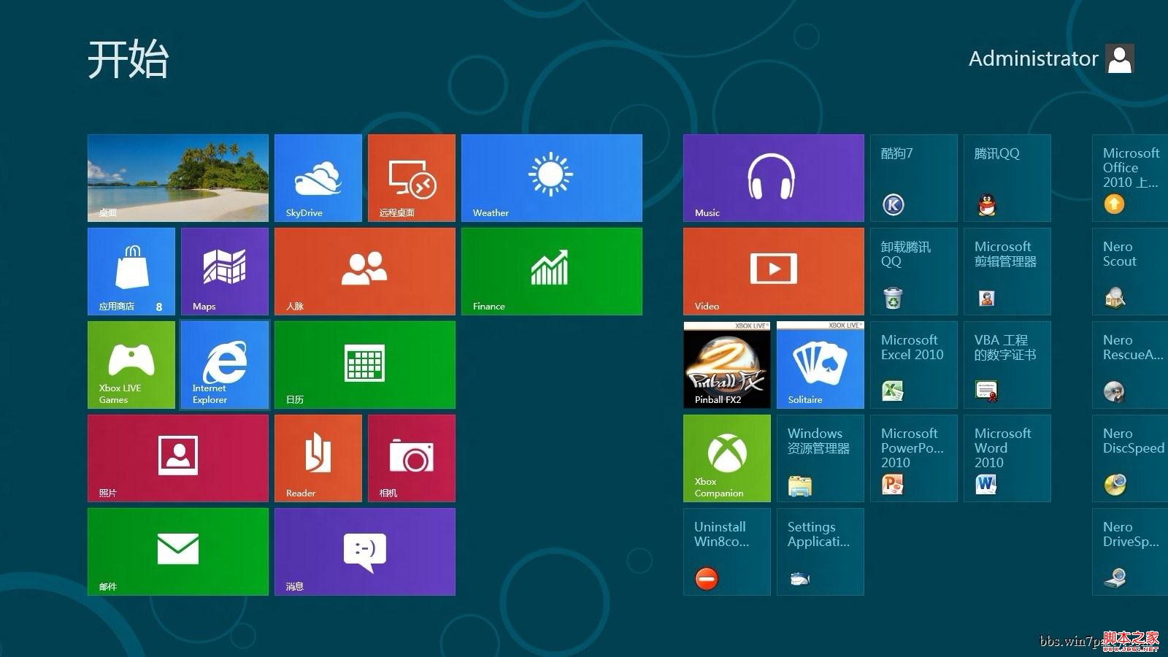Open the Messaging (消息) tile

(x=365, y=552)
